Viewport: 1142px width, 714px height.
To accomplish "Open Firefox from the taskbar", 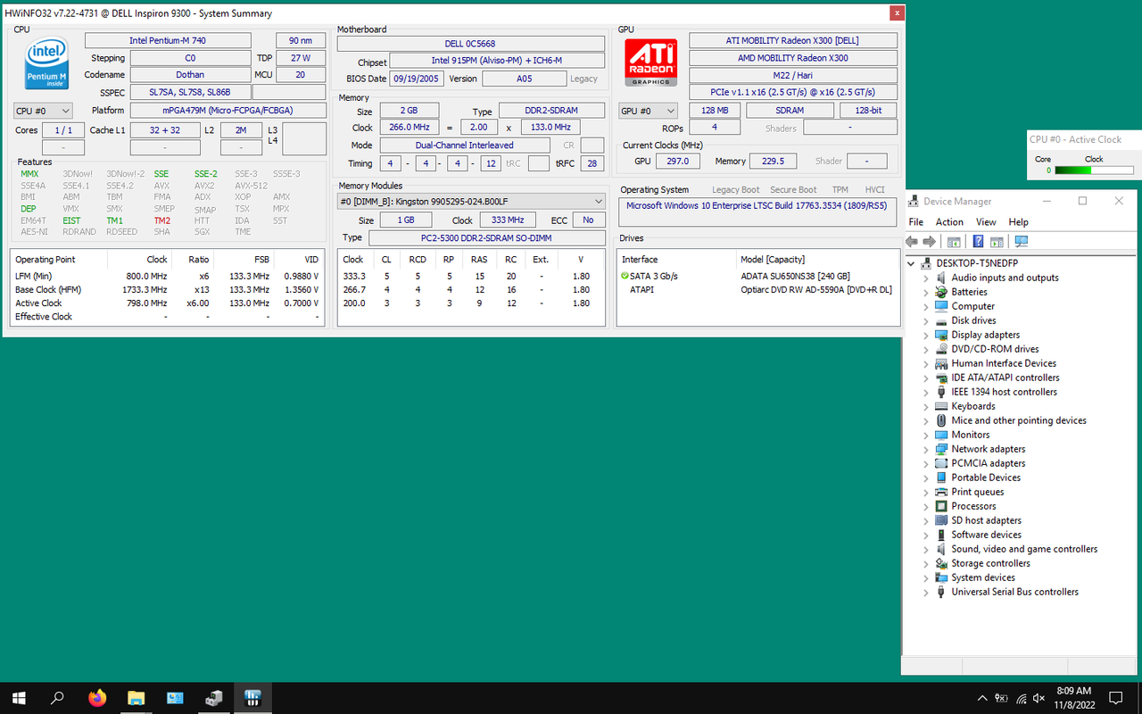I will (97, 698).
